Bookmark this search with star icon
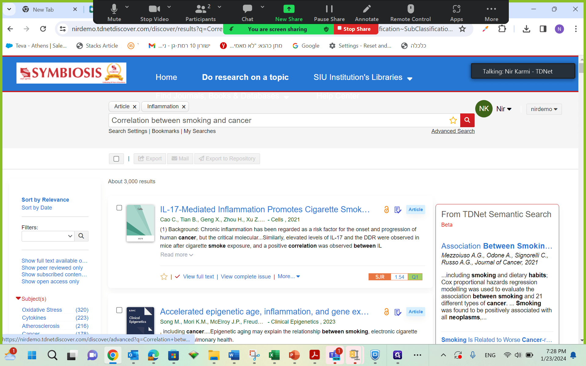The width and height of the screenshot is (586, 366). point(453,120)
